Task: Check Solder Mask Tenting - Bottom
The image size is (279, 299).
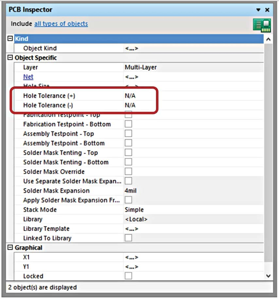Action: pos(128,162)
